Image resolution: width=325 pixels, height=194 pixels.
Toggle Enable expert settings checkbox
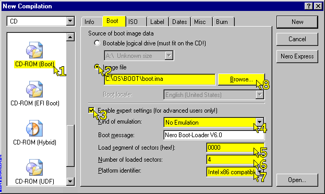[91, 110]
